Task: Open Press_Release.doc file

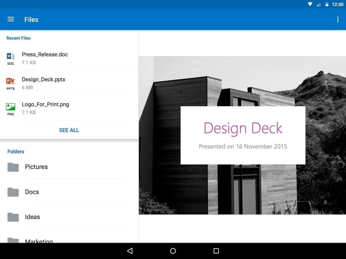Action: [x=45, y=55]
